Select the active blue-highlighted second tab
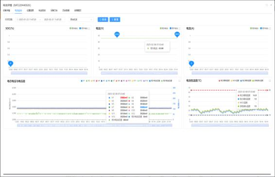This screenshot has width=275, height=177. [18, 10]
